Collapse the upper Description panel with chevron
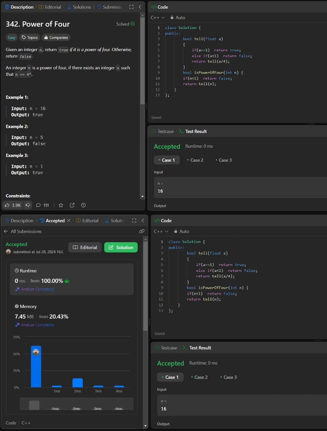327x431 pixels. pyautogui.click(x=140, y=7)
